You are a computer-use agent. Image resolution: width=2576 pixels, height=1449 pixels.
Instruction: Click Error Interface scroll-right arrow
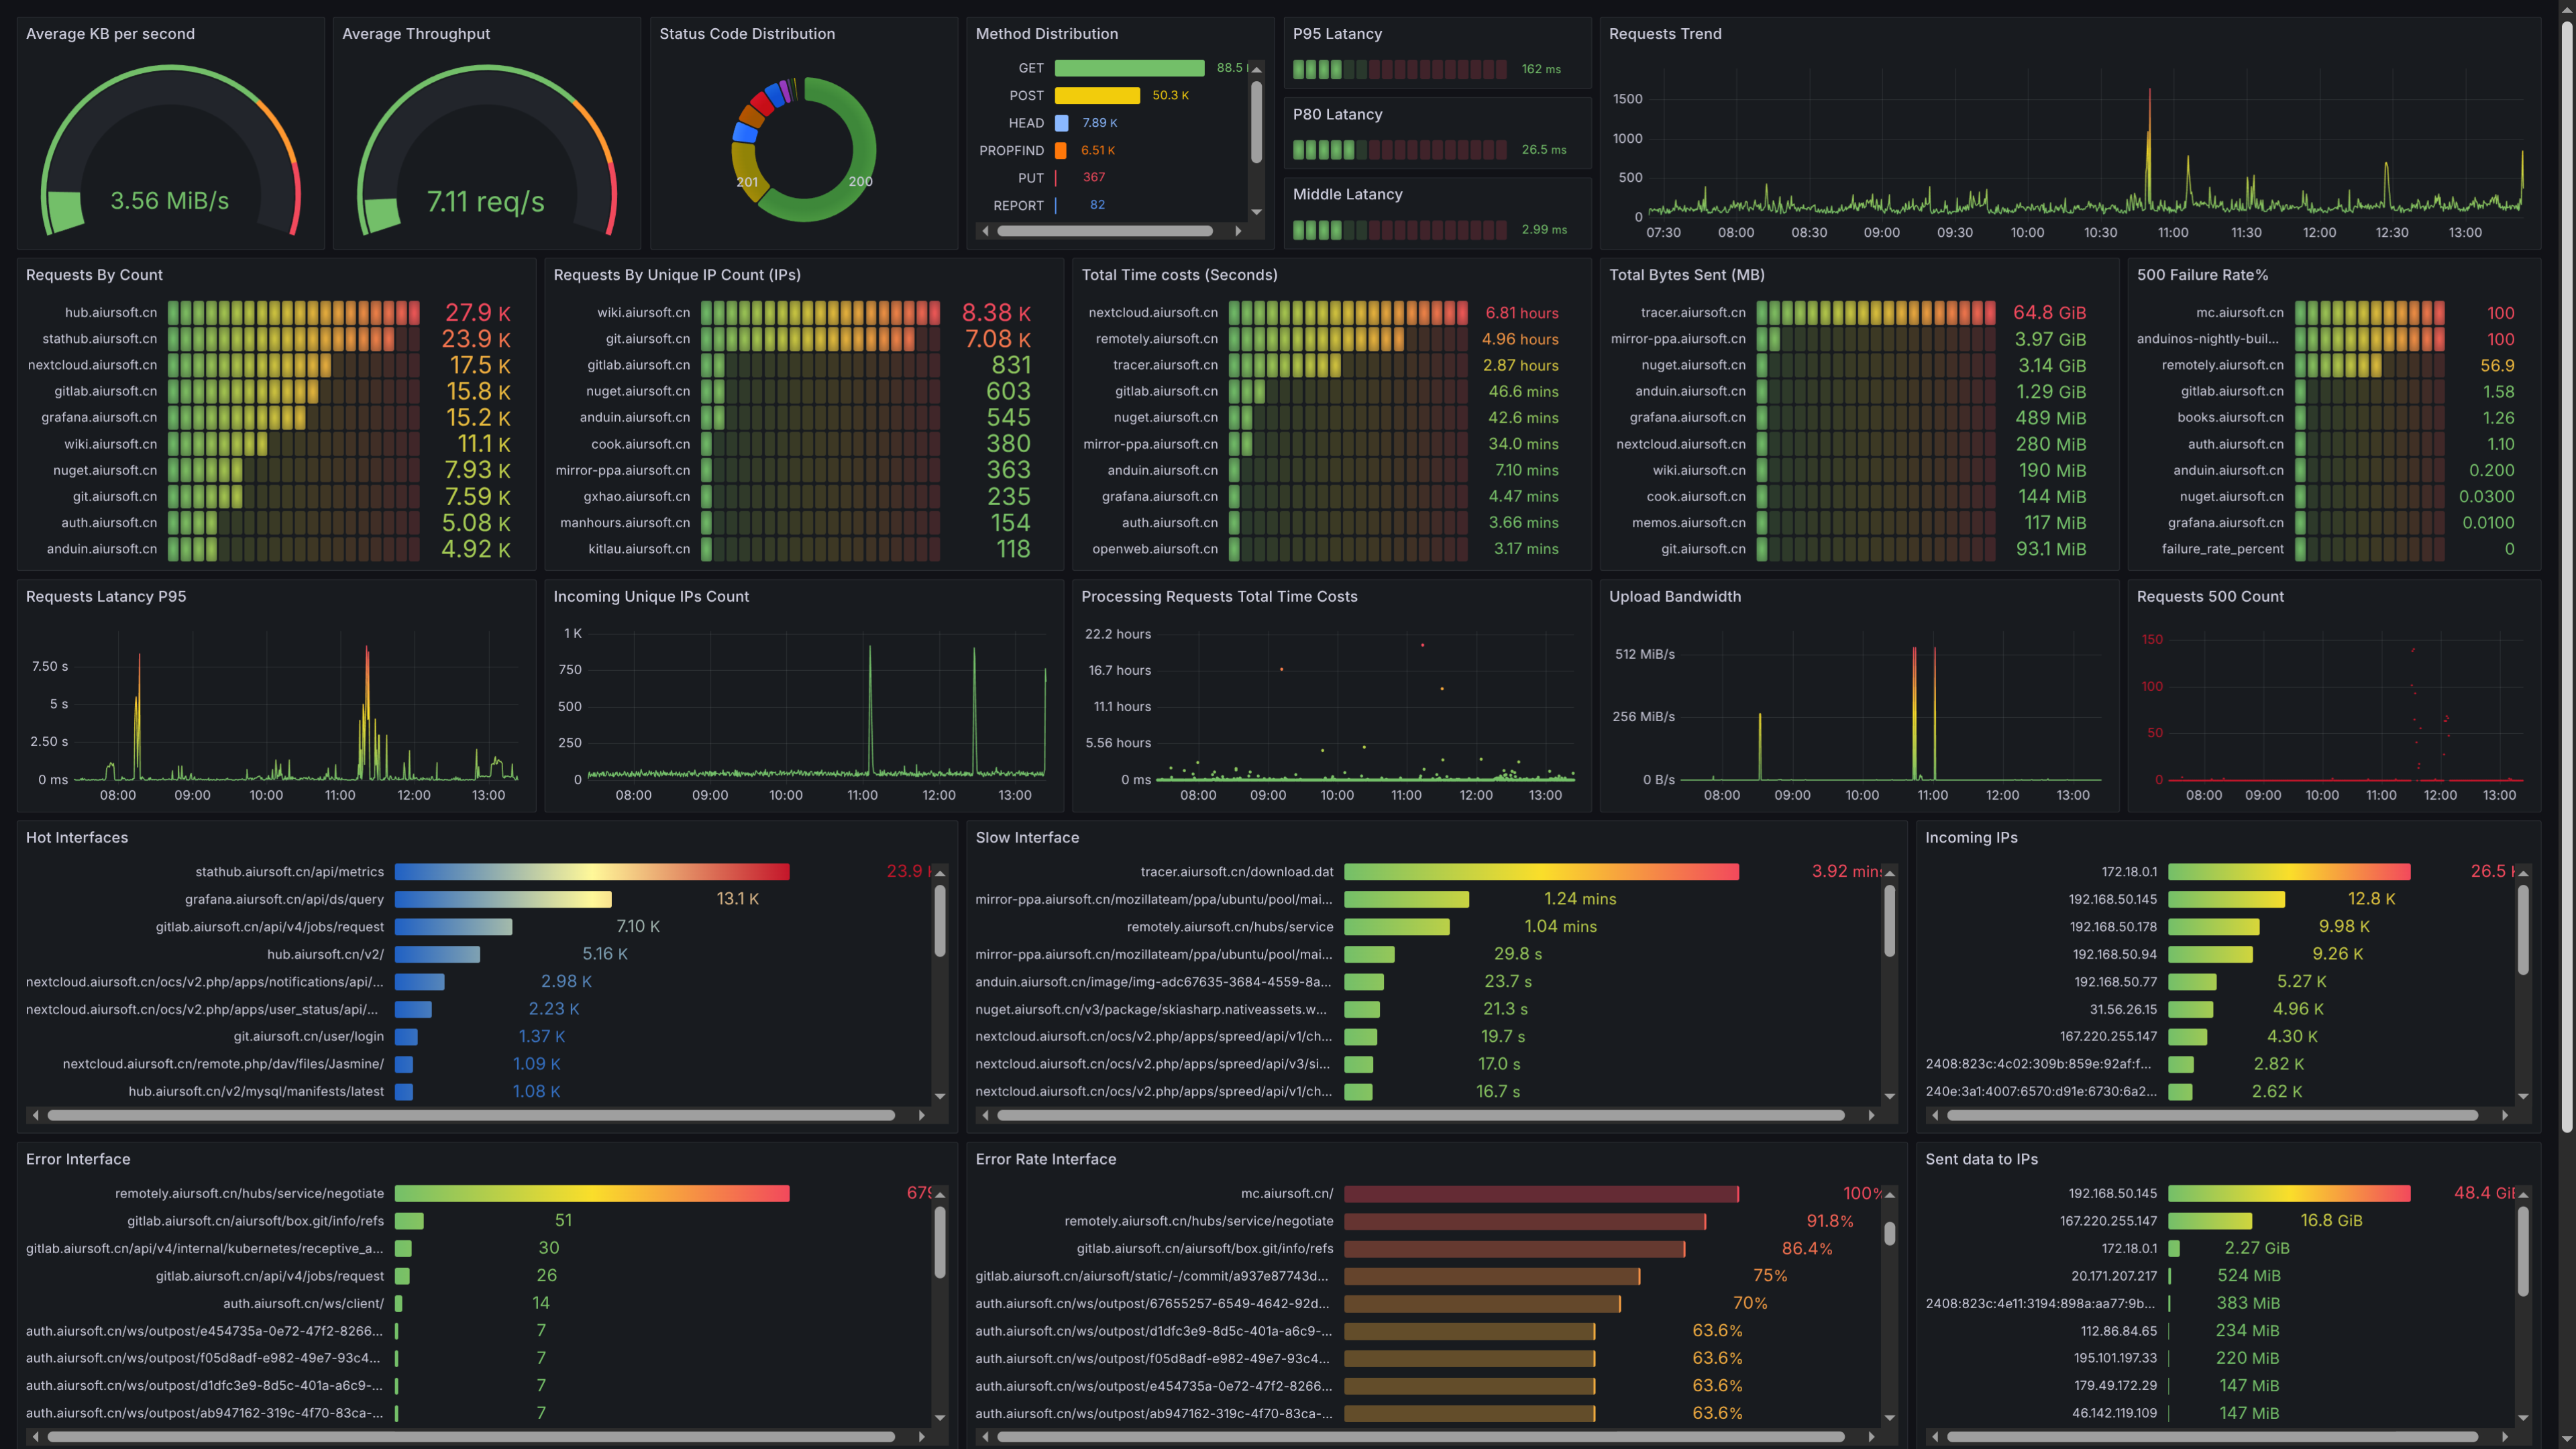[921, 1436]
